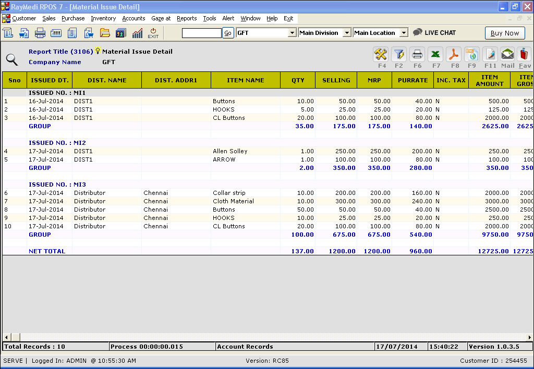Click the magnifying glass search icon
534x369 pixels.
coord(12,59)
